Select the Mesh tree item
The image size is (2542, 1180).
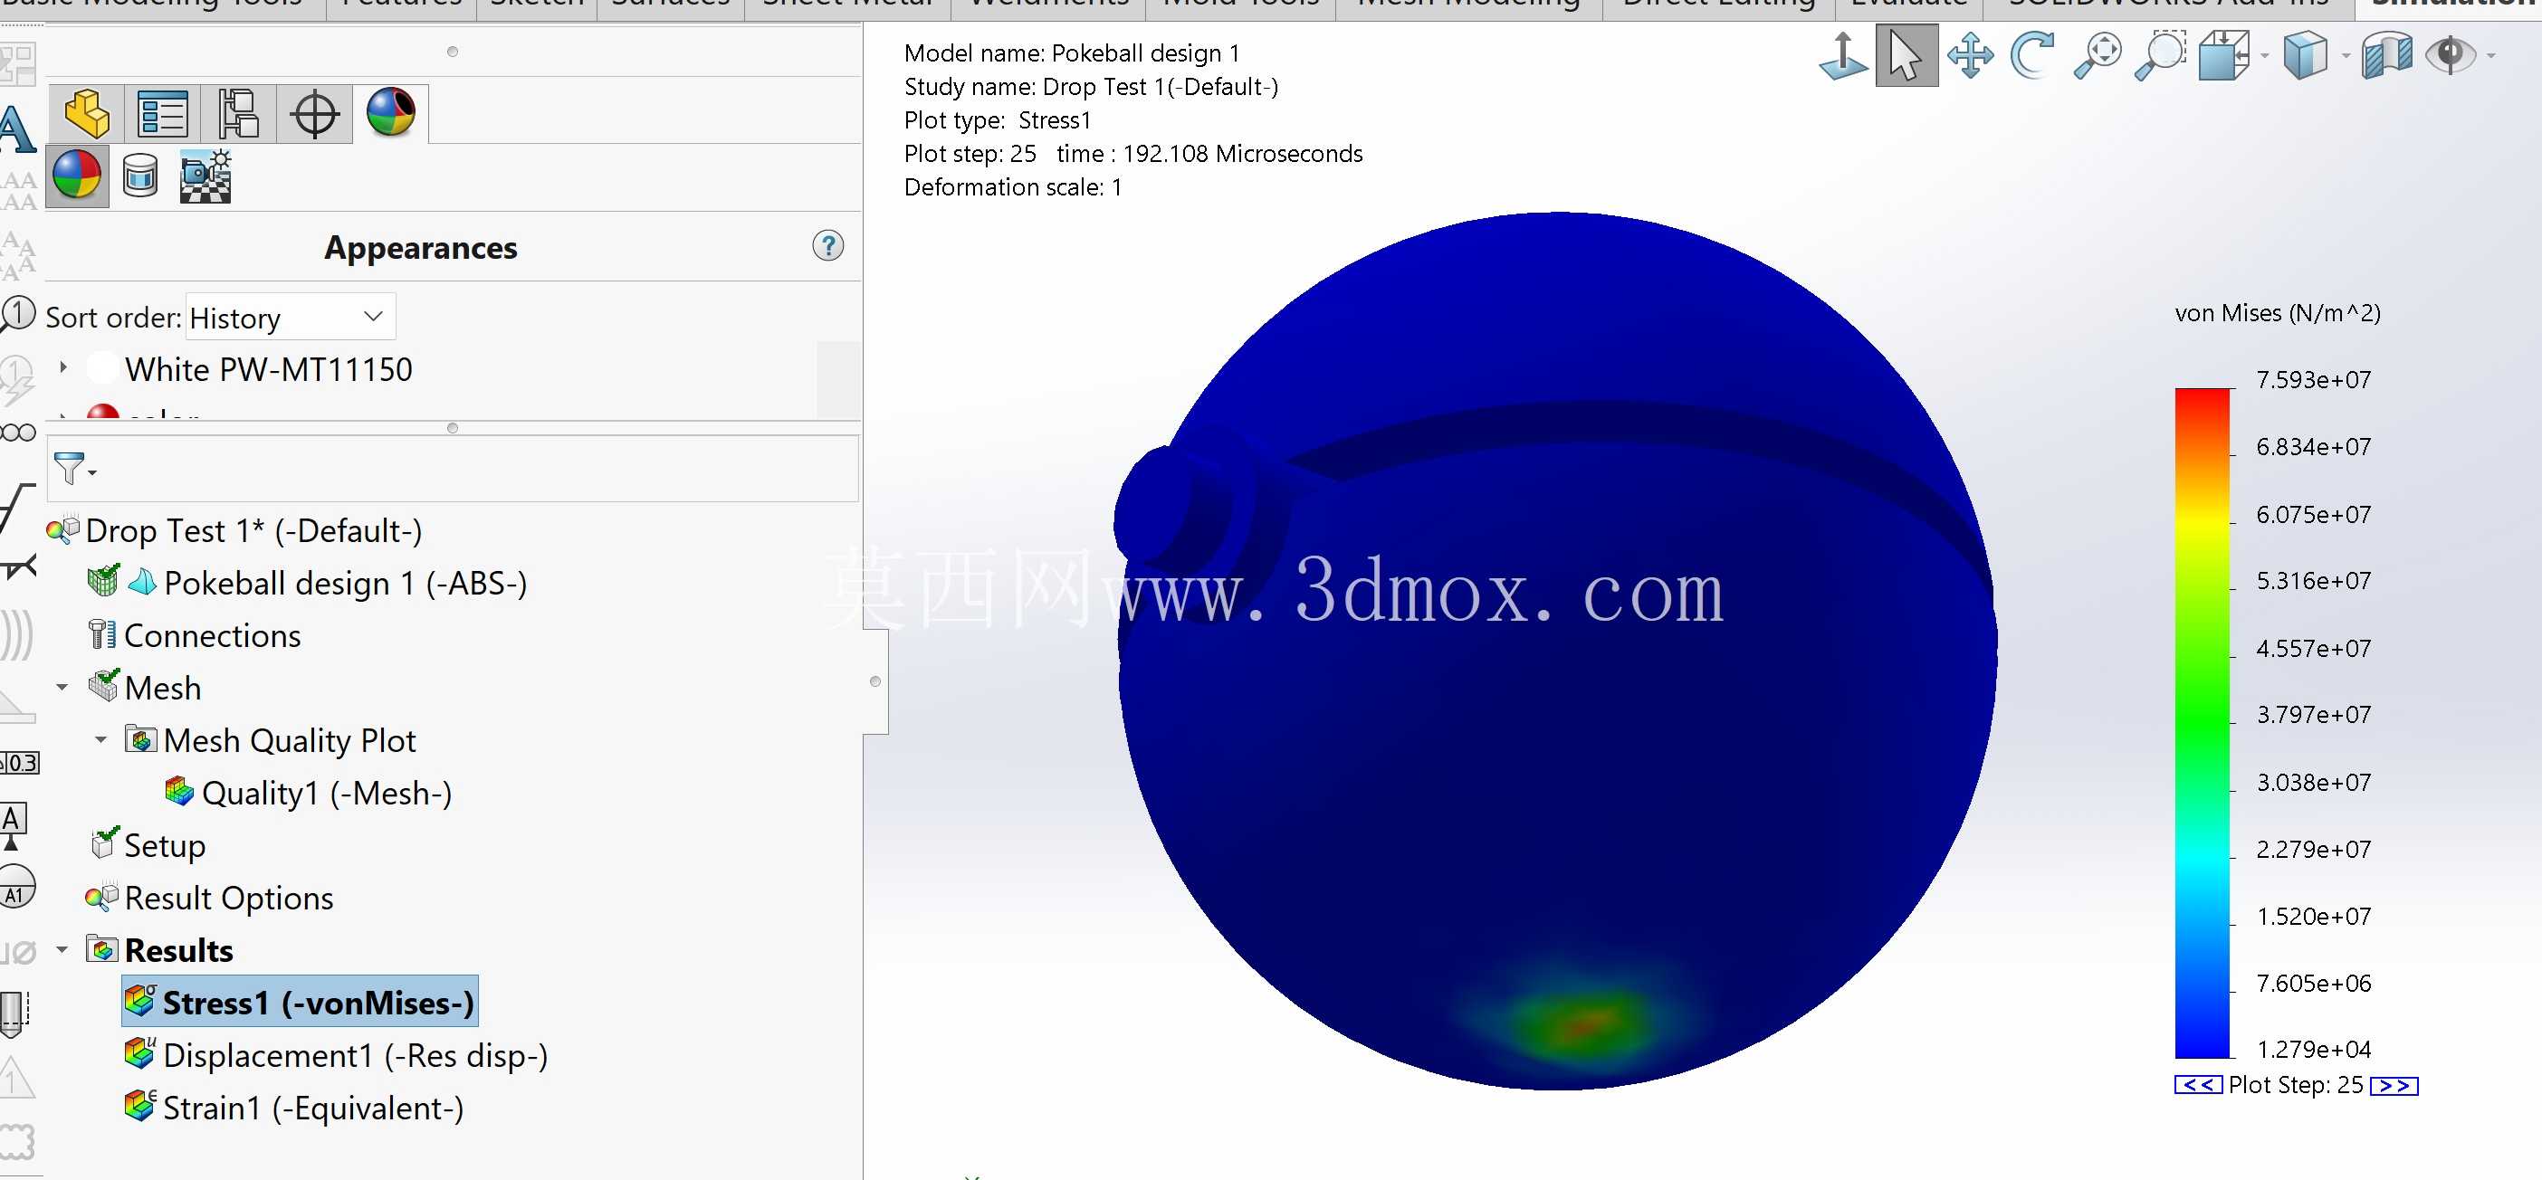tap(163, 688)
